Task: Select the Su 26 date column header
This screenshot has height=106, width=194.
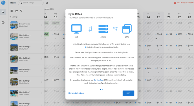Action: tap(169, 16)
